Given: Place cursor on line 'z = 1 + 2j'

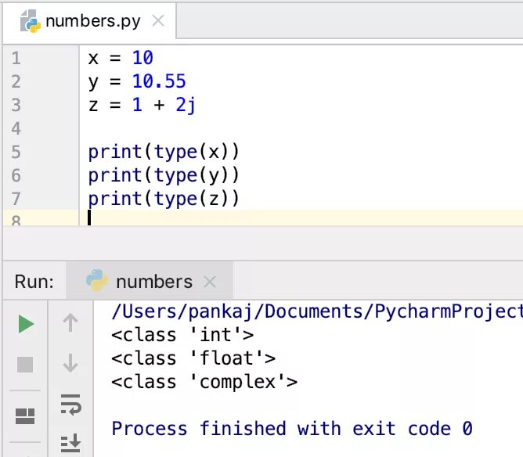Looking at the screenshot, I should coord(142,105).
